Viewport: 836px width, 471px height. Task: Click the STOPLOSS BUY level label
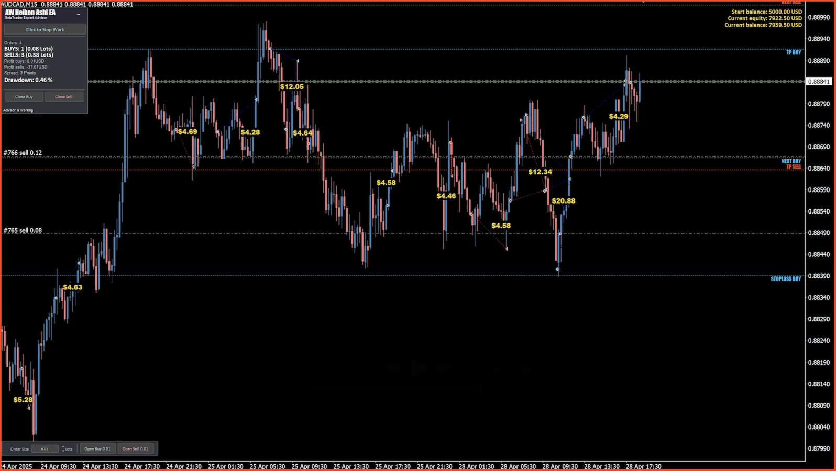click(786, 279)
